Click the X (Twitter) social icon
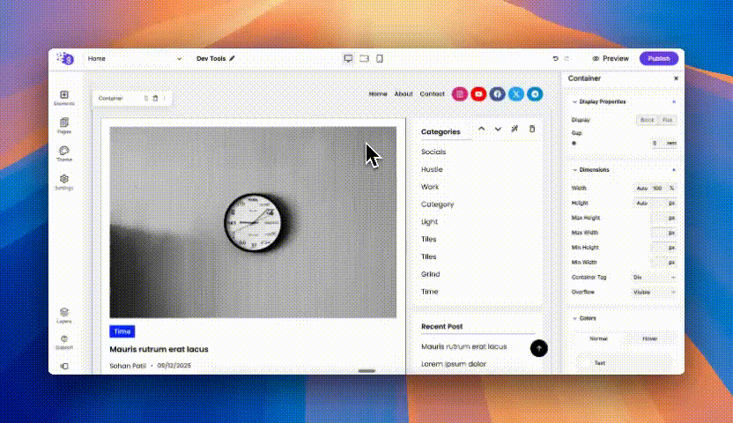733x423 pixels. [516, 94]
